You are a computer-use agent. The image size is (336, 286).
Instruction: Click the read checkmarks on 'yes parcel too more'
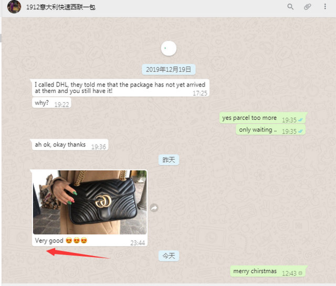coord(300,120)
